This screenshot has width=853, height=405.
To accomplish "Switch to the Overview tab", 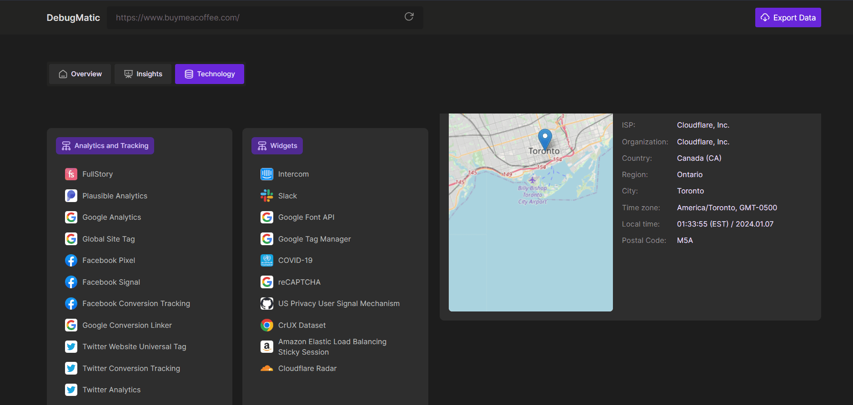I will pyautogui.click(x=80, y=74).
